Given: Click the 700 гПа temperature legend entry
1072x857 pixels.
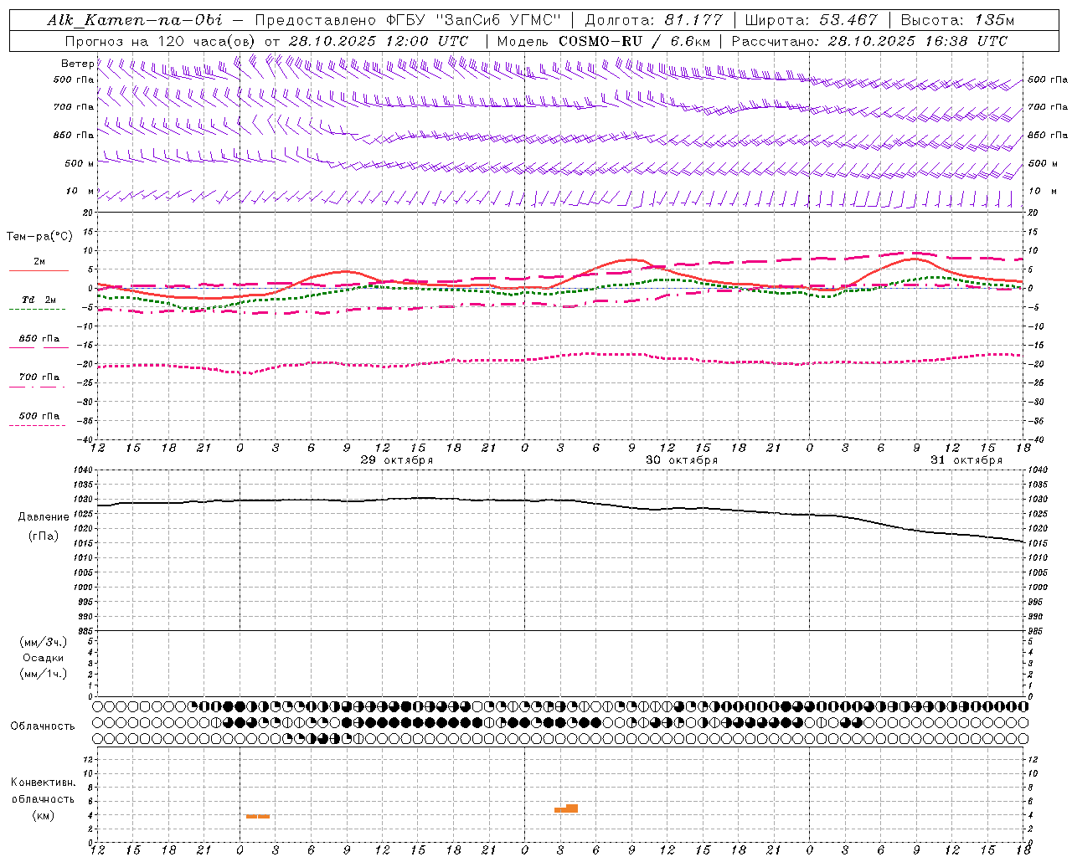Looking at the screenshot, I should [39, 377].
